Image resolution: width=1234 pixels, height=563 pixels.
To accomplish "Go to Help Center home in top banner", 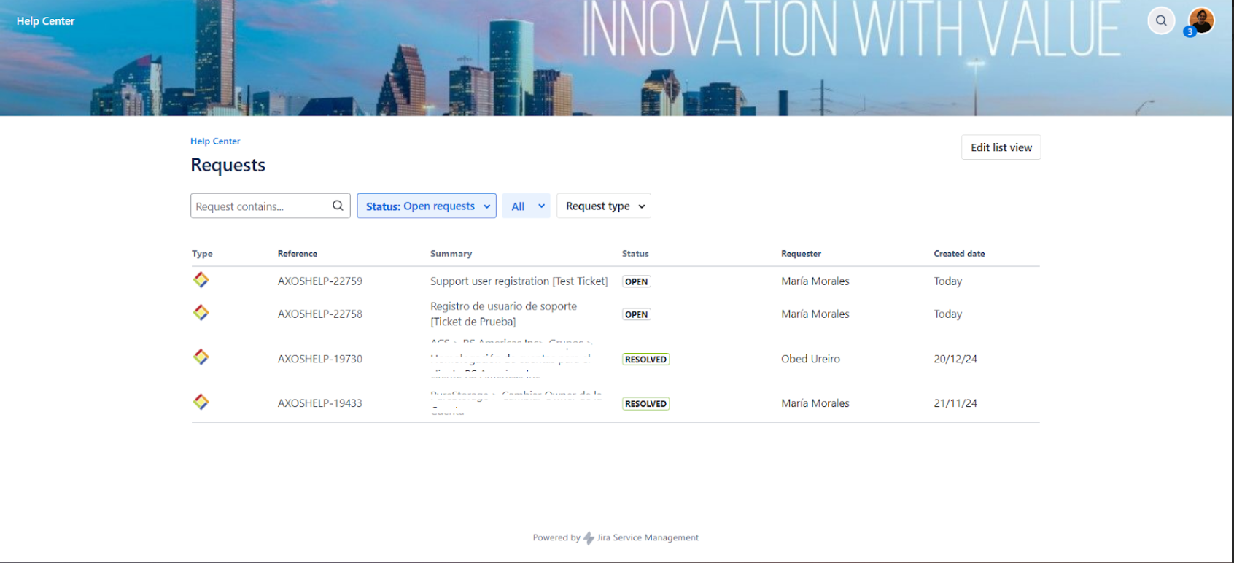I will tap(45, 21).
